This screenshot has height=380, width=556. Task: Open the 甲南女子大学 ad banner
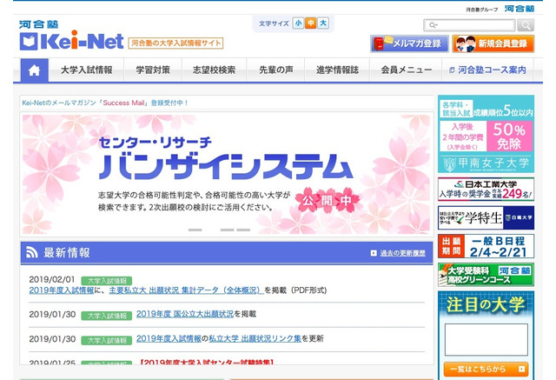486,134
